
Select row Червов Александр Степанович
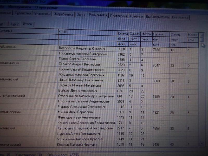pyautogui.click(x=81, y=107)
